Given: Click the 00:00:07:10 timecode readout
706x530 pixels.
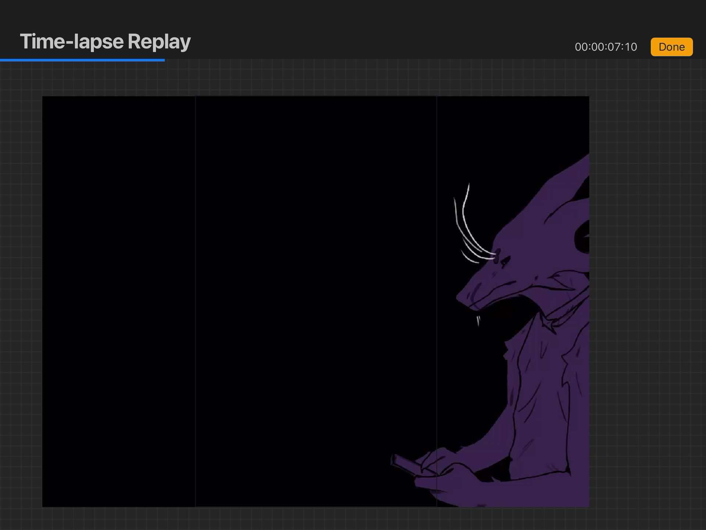Looking at the screenshot, I should (606, 47).
